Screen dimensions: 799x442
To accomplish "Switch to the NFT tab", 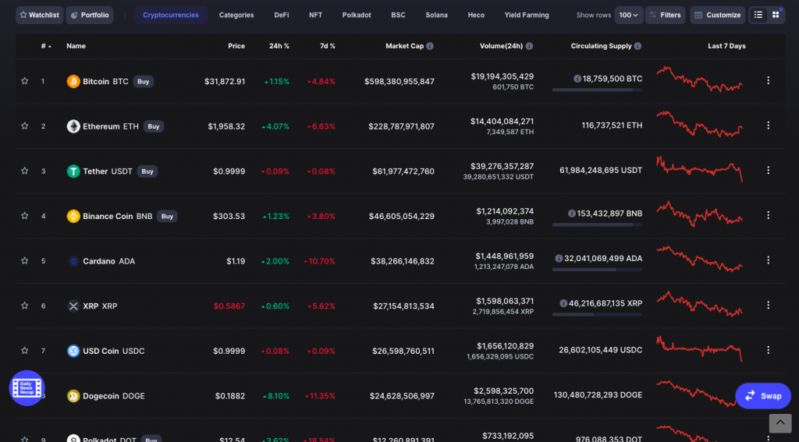I will [x=315, y=16].
